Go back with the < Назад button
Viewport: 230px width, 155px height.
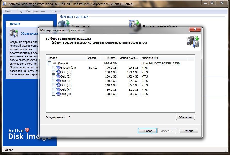click(147, 131)
